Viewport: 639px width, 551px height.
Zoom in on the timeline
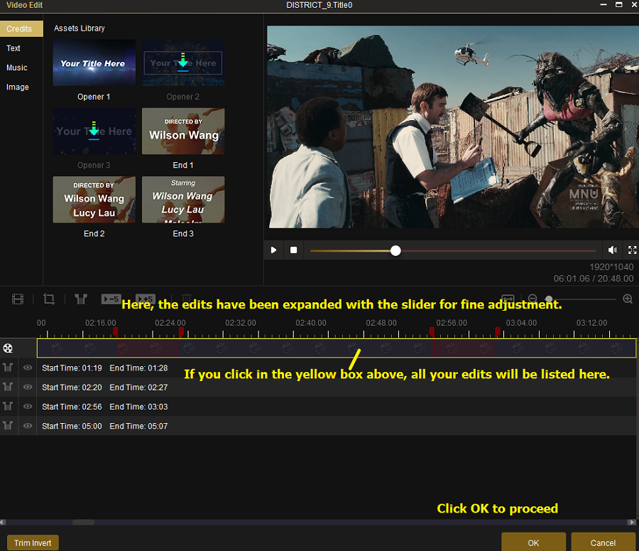628,299
